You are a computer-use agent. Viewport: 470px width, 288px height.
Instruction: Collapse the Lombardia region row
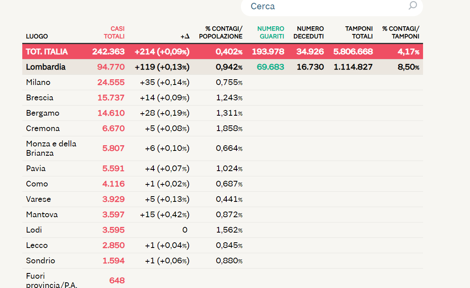[222, 67]
